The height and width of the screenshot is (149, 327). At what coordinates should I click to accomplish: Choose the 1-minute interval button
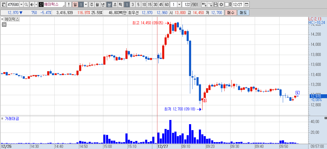127,4
